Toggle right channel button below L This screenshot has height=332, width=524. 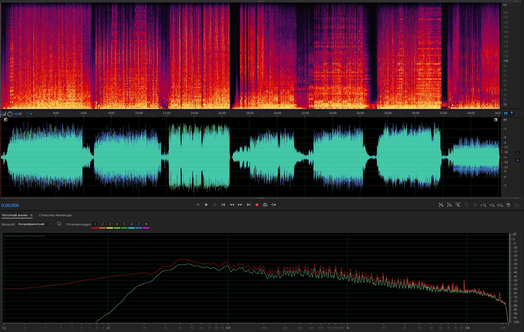pos(518,160)
